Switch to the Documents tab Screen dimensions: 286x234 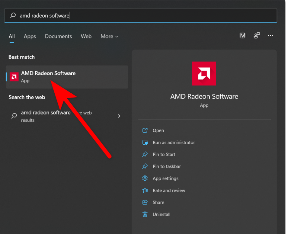point(58,36)
